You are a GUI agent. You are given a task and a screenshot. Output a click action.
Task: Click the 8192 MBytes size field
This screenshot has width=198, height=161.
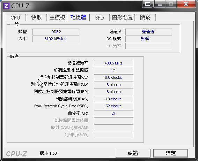tap(56, 39)
